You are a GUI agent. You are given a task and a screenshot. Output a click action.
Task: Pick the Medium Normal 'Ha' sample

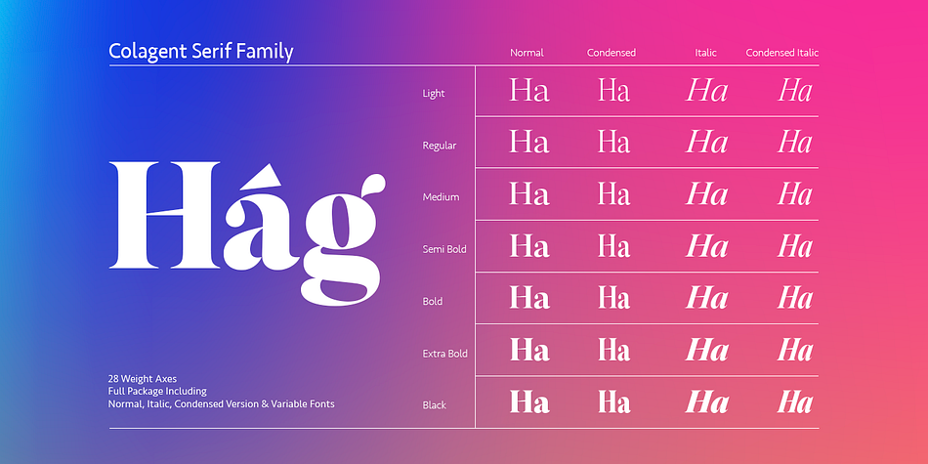click(529, 194)
